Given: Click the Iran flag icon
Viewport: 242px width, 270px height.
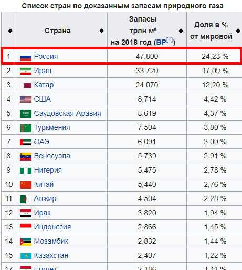Looking at the screenshot, I should (x=26, y=72).
